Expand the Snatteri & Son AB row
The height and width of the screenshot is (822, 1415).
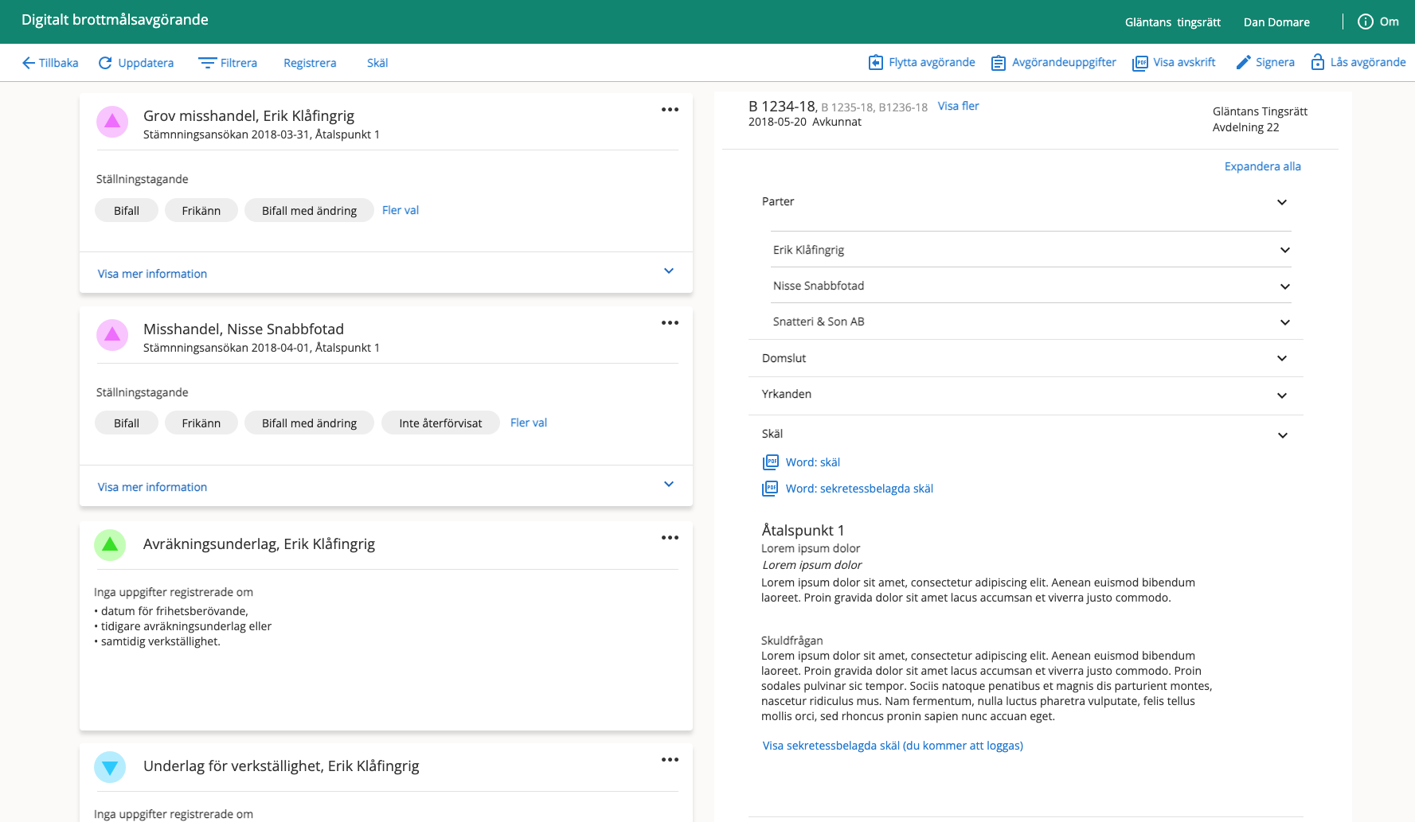pyautogui.click(x=1031, y=321)
